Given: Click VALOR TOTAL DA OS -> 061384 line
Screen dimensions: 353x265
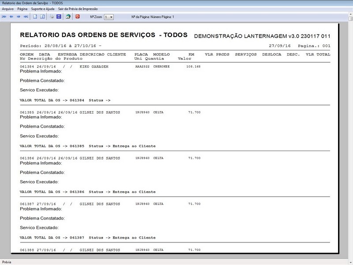Looking at the screenshot, I should coord(65,100).
